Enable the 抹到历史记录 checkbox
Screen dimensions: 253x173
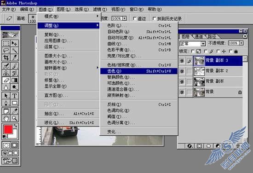pyautogui.click(x=154, y=18)
